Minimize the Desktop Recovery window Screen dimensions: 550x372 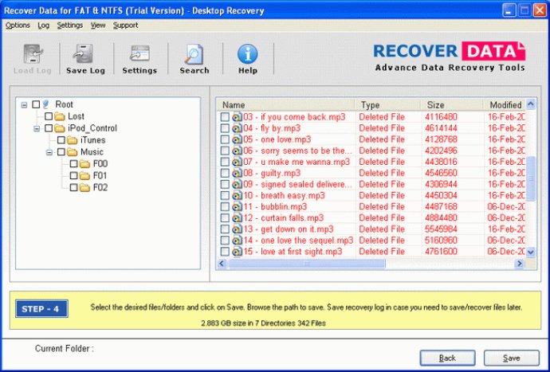[x=509, y=10]
